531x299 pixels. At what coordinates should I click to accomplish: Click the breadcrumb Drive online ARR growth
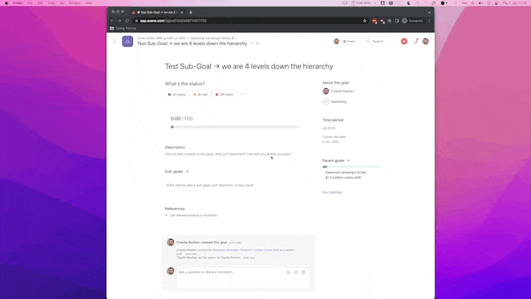coord(161,38)
